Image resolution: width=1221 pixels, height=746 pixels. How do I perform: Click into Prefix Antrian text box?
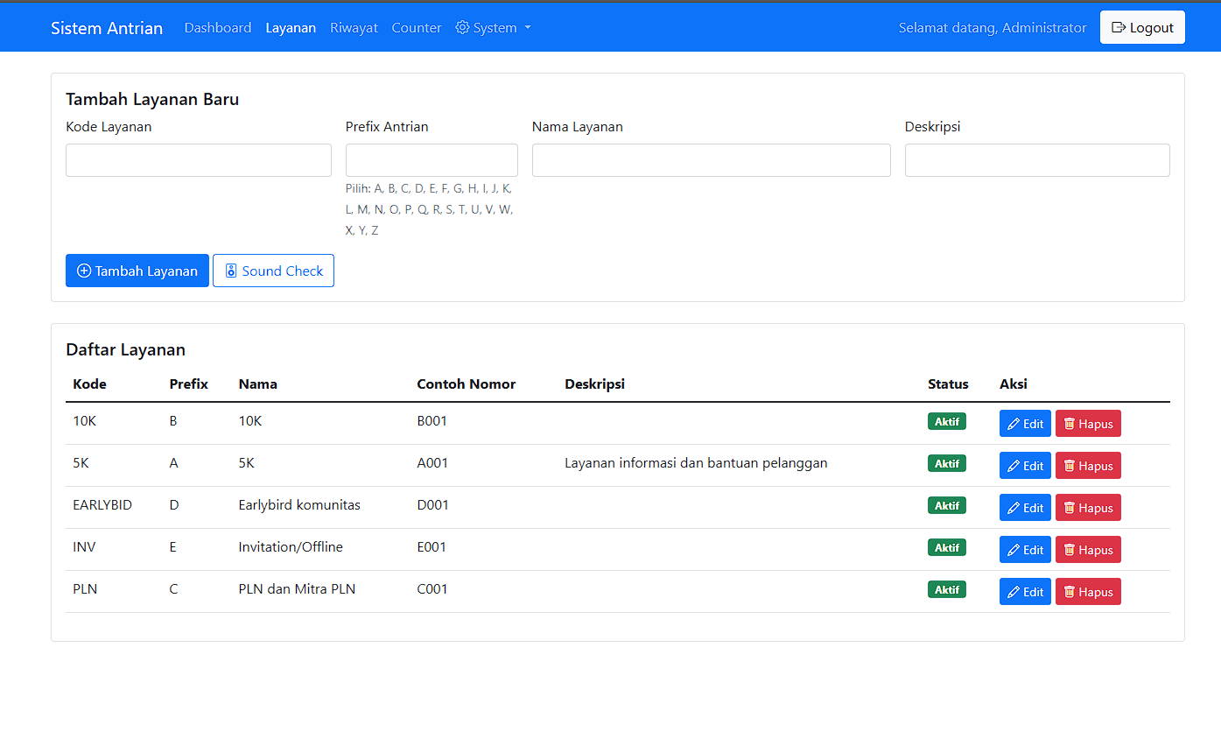432,160
